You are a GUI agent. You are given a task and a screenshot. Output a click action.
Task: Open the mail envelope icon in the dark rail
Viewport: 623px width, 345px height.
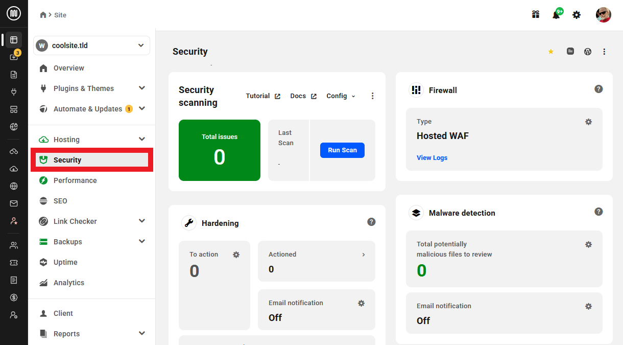coord(14,203)
